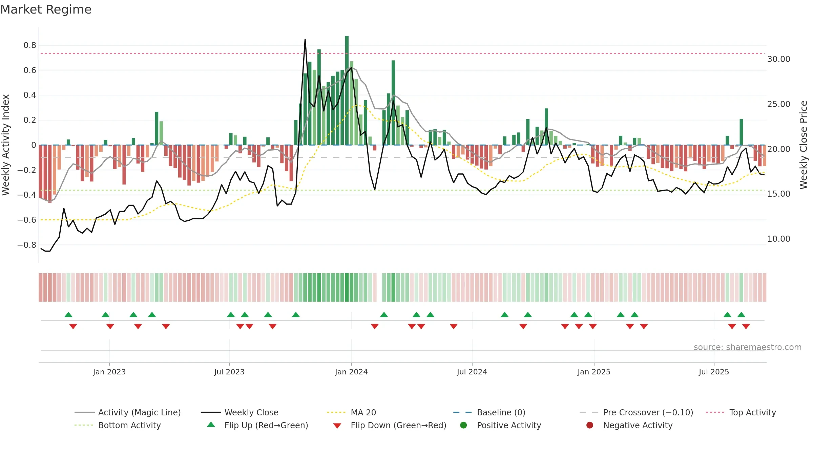
Task: Click the green Positive Activity circle icon
Action: [x=463, y=425]
